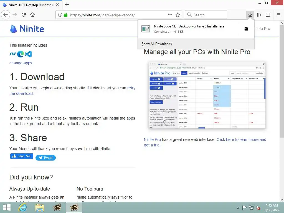Select the Ninite .NET Desktop Runtime tab
The width and height of the screenshot is (284, 213).
(x=31, y=5)
